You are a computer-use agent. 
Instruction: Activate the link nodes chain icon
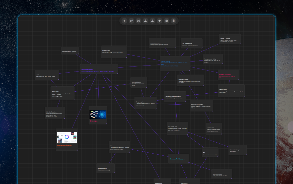pos(131,21)
